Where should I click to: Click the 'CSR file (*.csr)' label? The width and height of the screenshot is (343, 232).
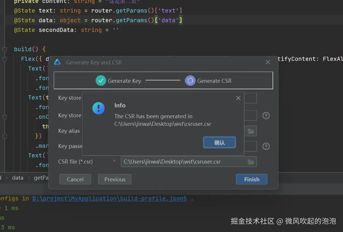pos(75,162)
